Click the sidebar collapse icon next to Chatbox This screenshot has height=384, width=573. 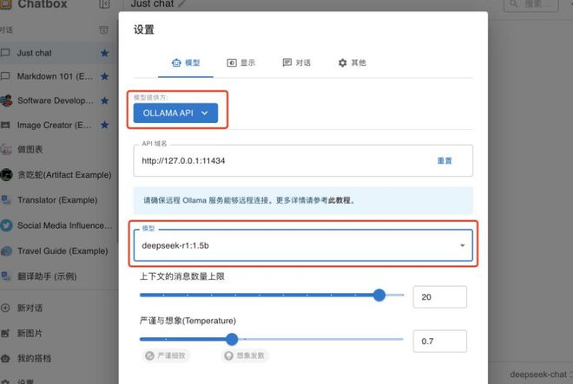pos(104,4)
